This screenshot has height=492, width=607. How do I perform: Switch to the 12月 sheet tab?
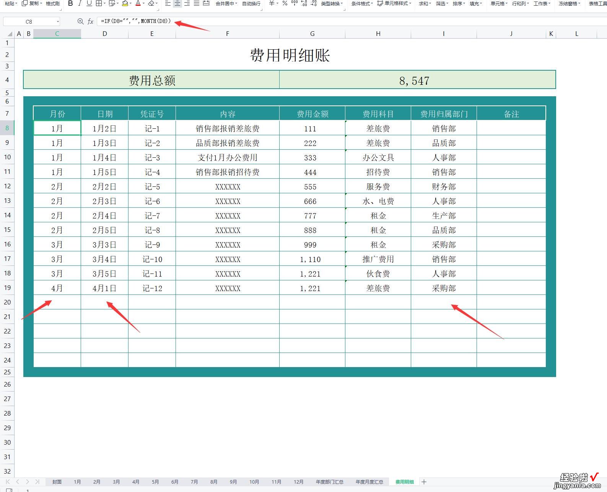pos(298,482)
